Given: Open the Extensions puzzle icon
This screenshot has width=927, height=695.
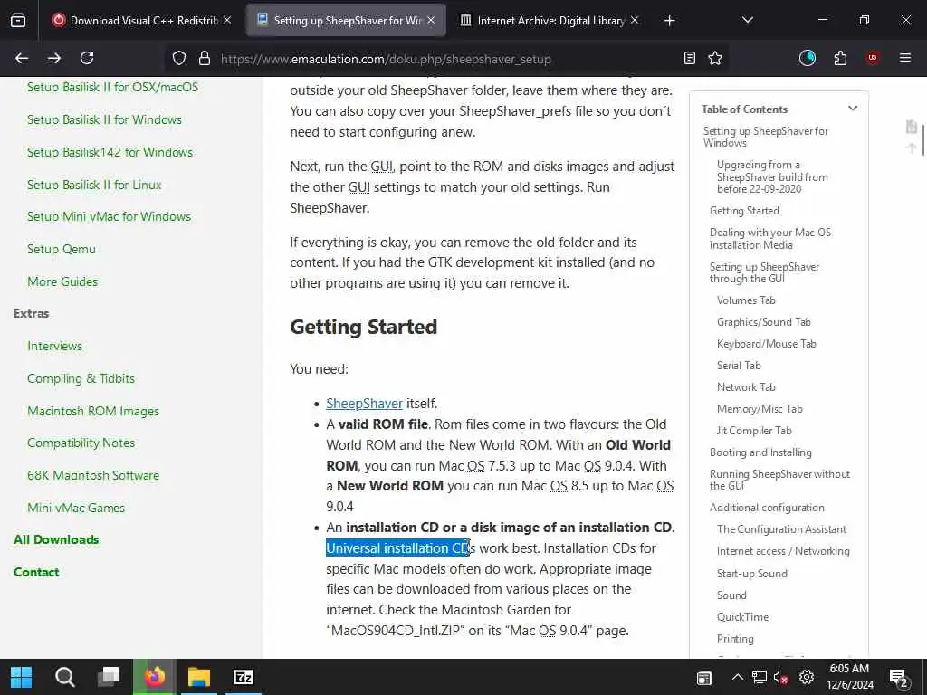Looking at the screenshot, I should tap(840, 58).
